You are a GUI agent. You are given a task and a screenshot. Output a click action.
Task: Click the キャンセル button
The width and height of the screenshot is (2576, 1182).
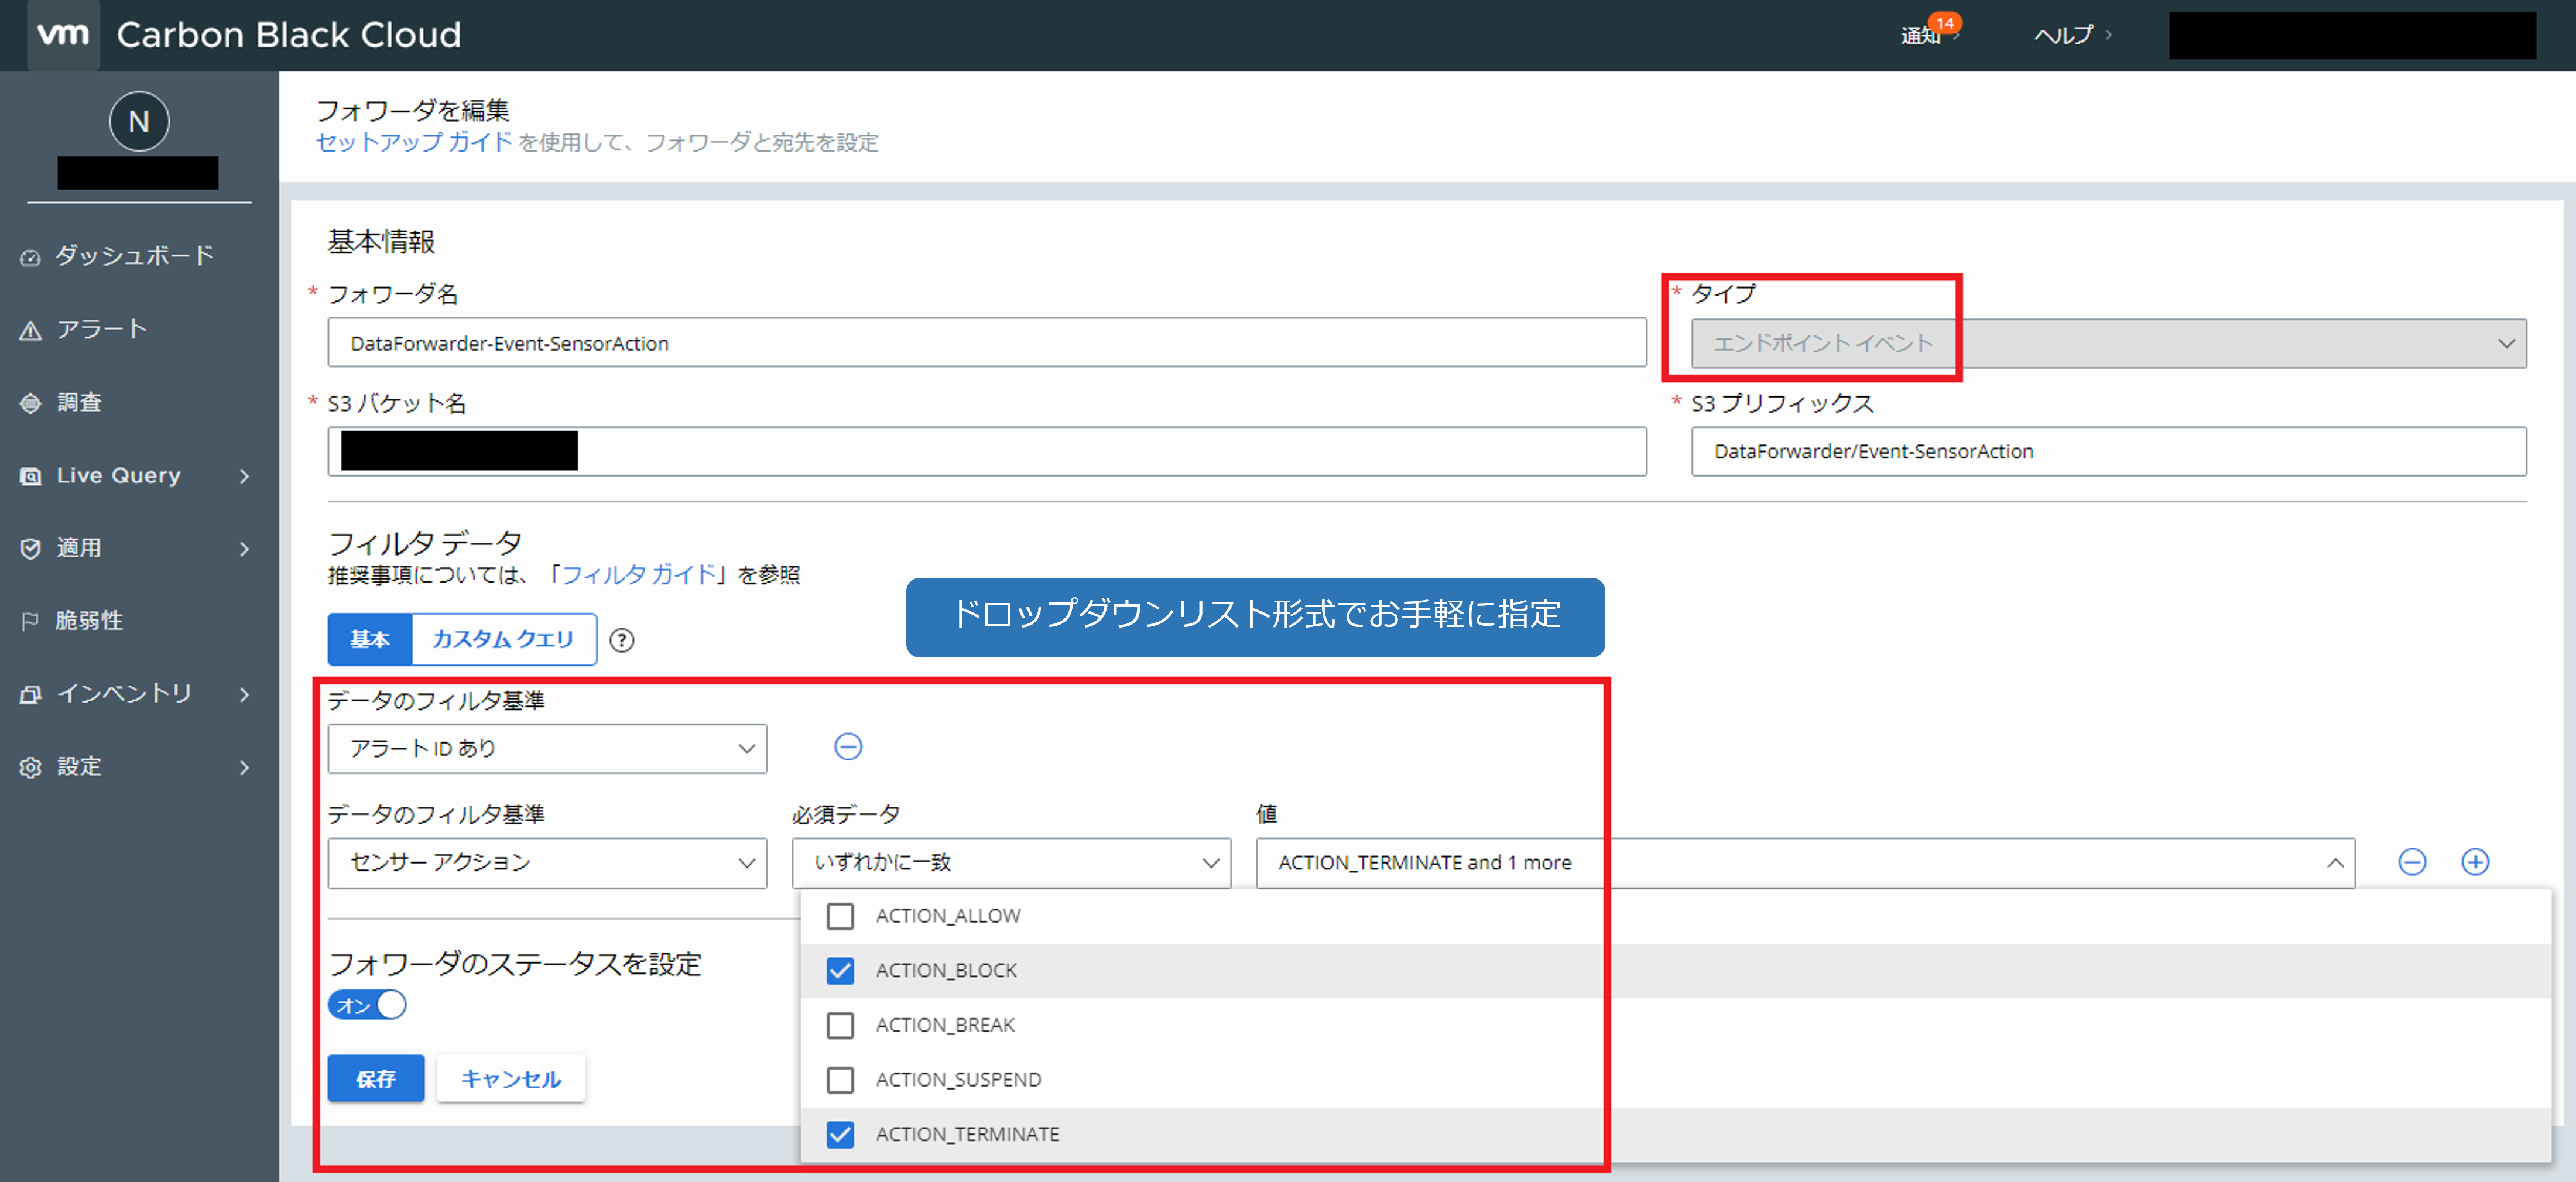[x=511, y=1078]
